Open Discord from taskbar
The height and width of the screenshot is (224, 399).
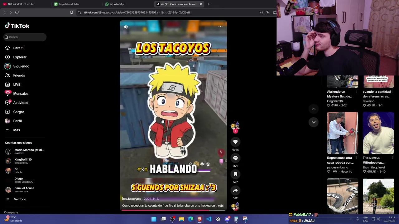[227, 219]
